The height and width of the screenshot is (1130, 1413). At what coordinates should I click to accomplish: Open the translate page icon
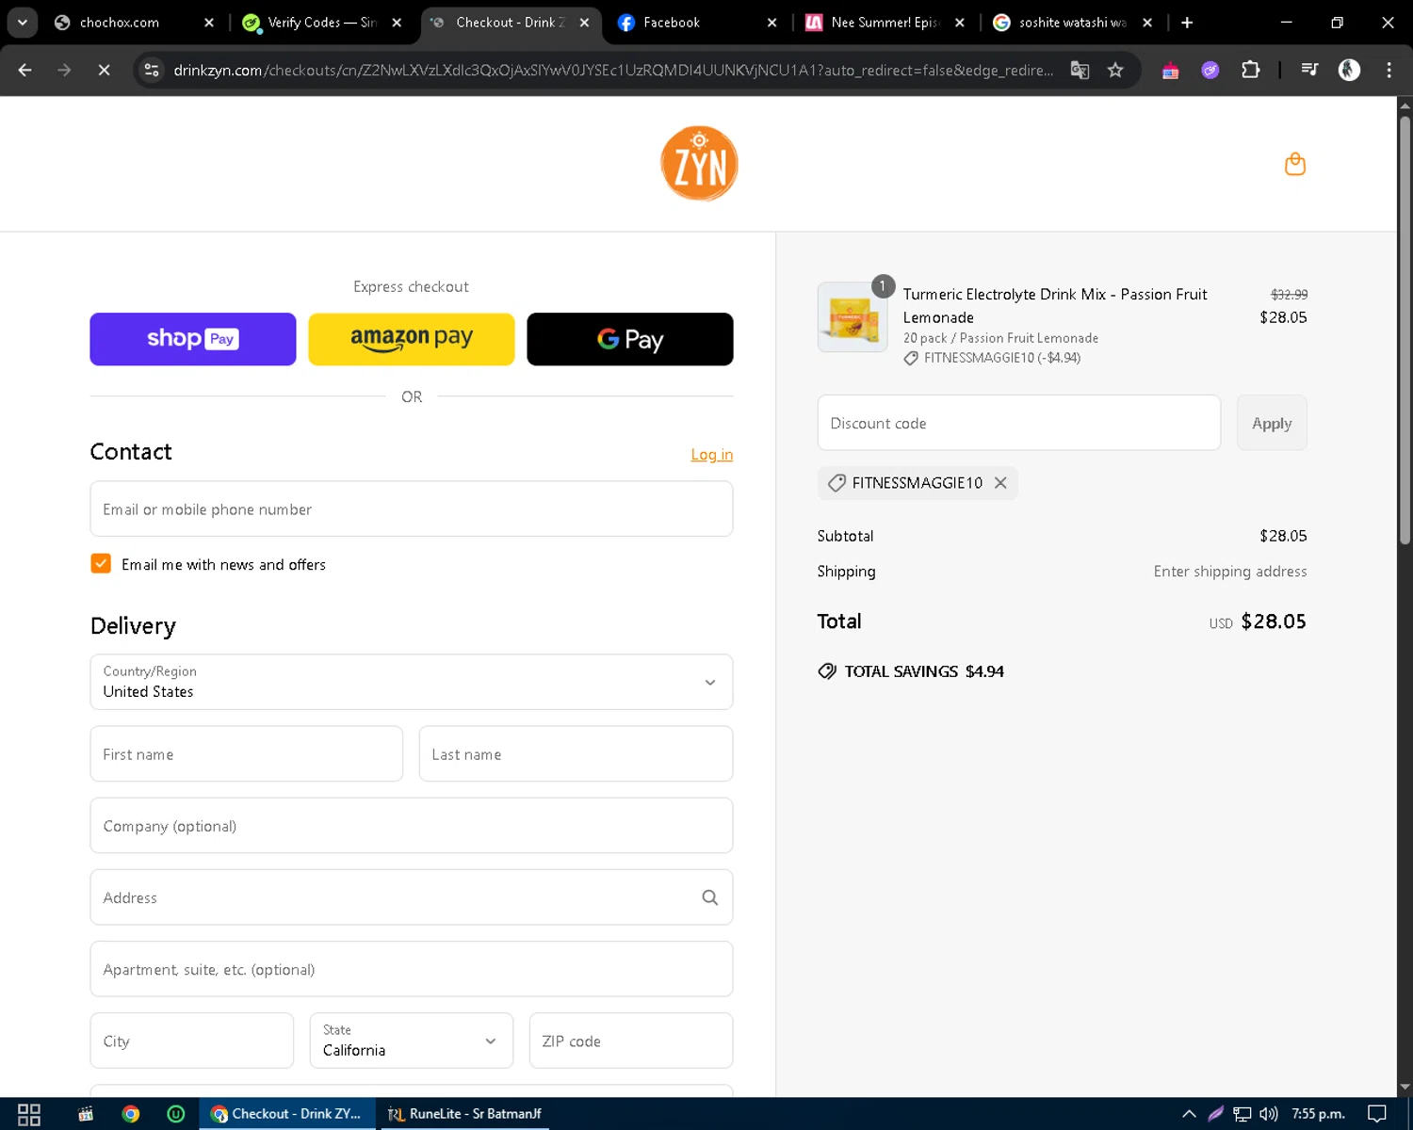point(1080,70)
